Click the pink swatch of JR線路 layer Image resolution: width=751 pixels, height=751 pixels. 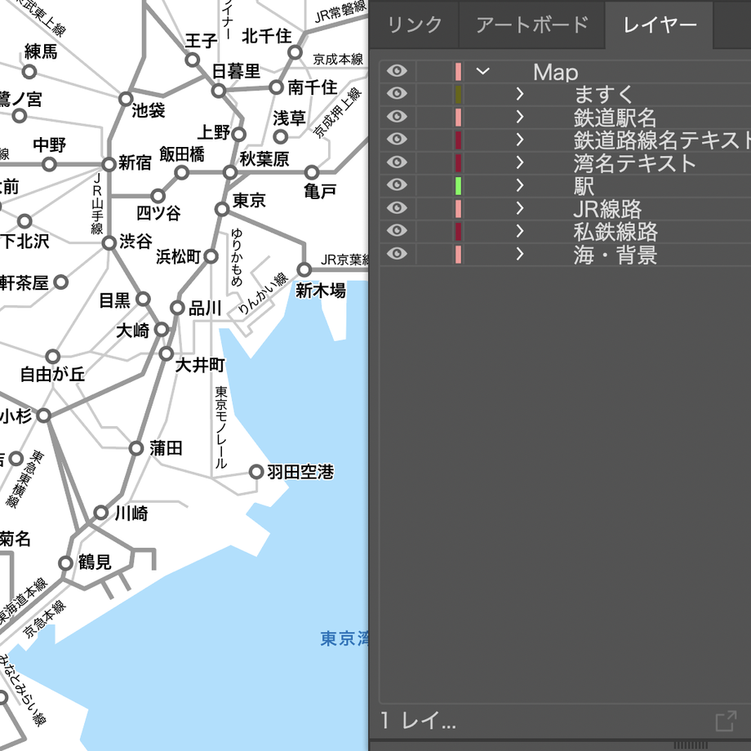[x=459, y=209]
